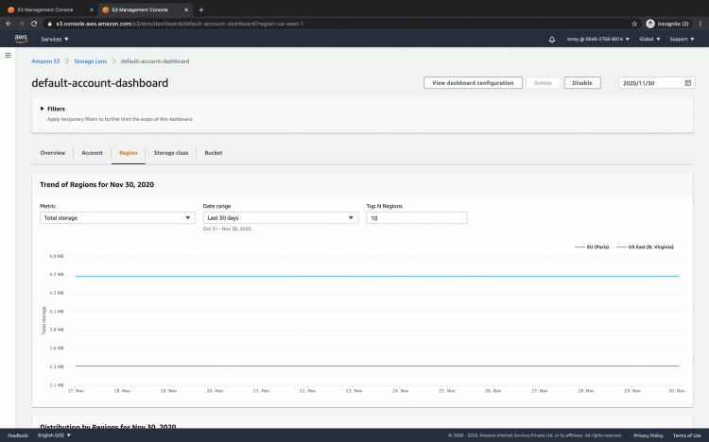Switch to the Storage class tab

[171, 152]
